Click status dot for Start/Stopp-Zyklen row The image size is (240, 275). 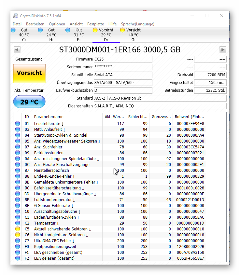18,135
